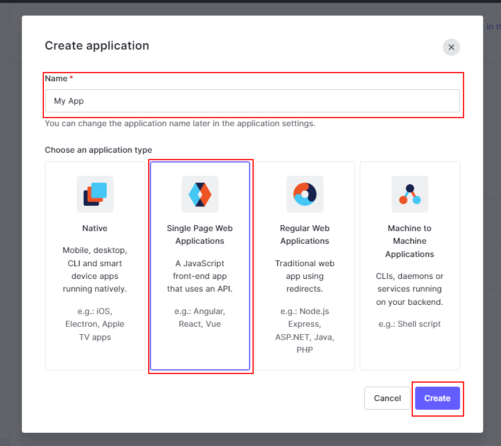Click the Cancel button
The image size is (501, 446).
[387, 398]
